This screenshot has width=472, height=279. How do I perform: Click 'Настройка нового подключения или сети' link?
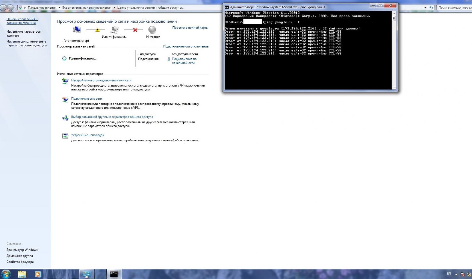[x=101, y=80]
